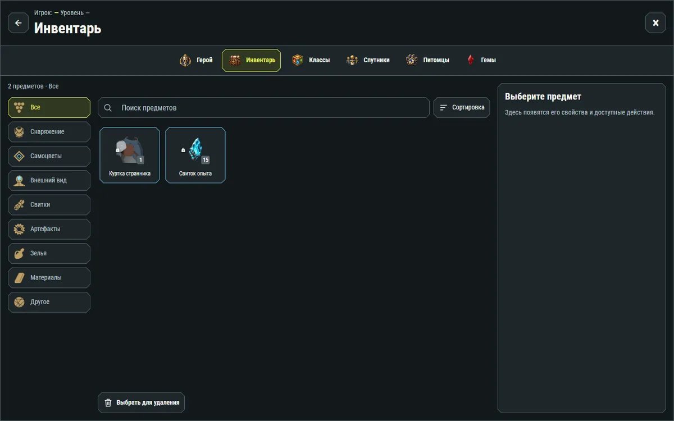Filter by Зелья category
The width and height of the screenshot is (674, 421).
click(x=49, y=253)
